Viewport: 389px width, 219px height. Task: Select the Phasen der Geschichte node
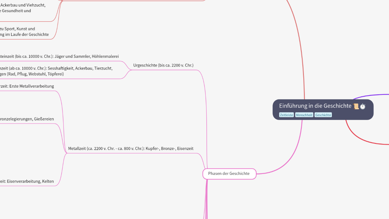[x=229, y=174]
